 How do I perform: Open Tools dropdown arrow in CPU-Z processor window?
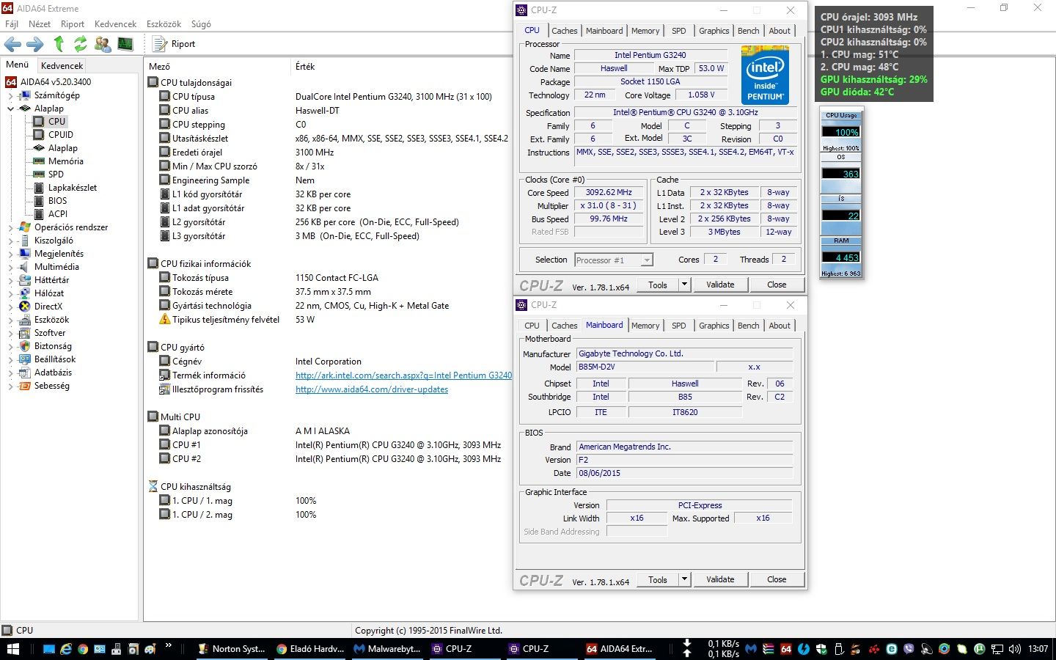684,285
